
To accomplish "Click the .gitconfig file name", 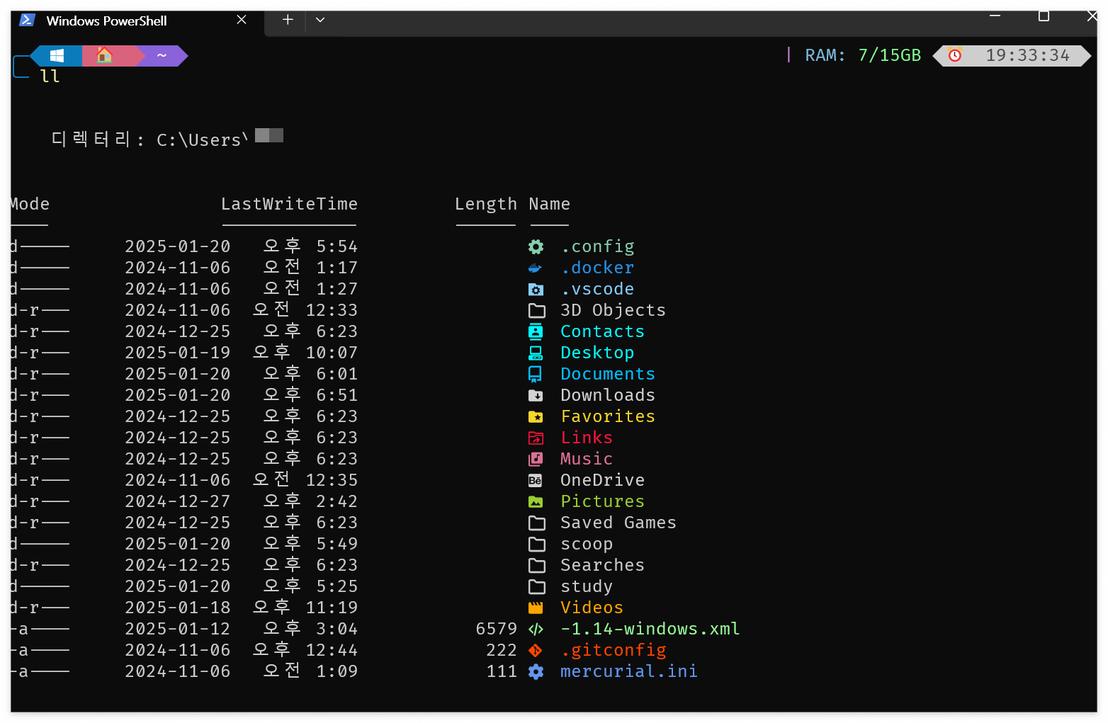I will [613, 650].
